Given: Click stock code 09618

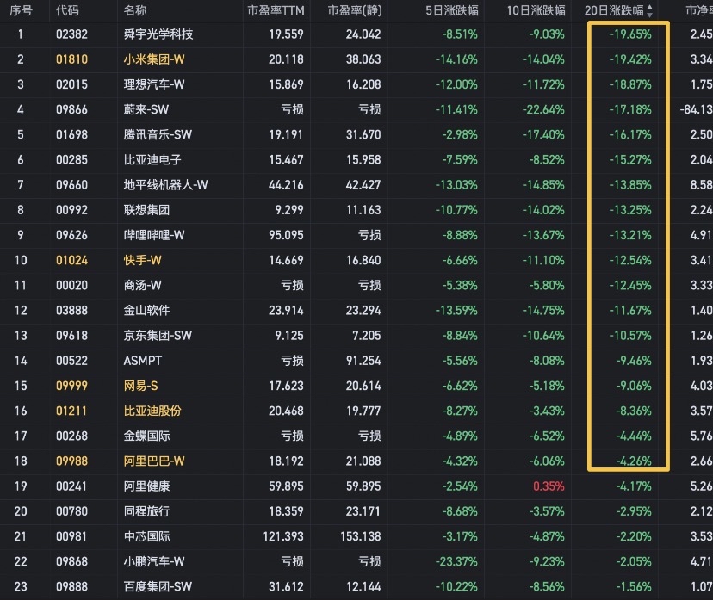Looking at the screenshot, I should [x=71, y=336].
